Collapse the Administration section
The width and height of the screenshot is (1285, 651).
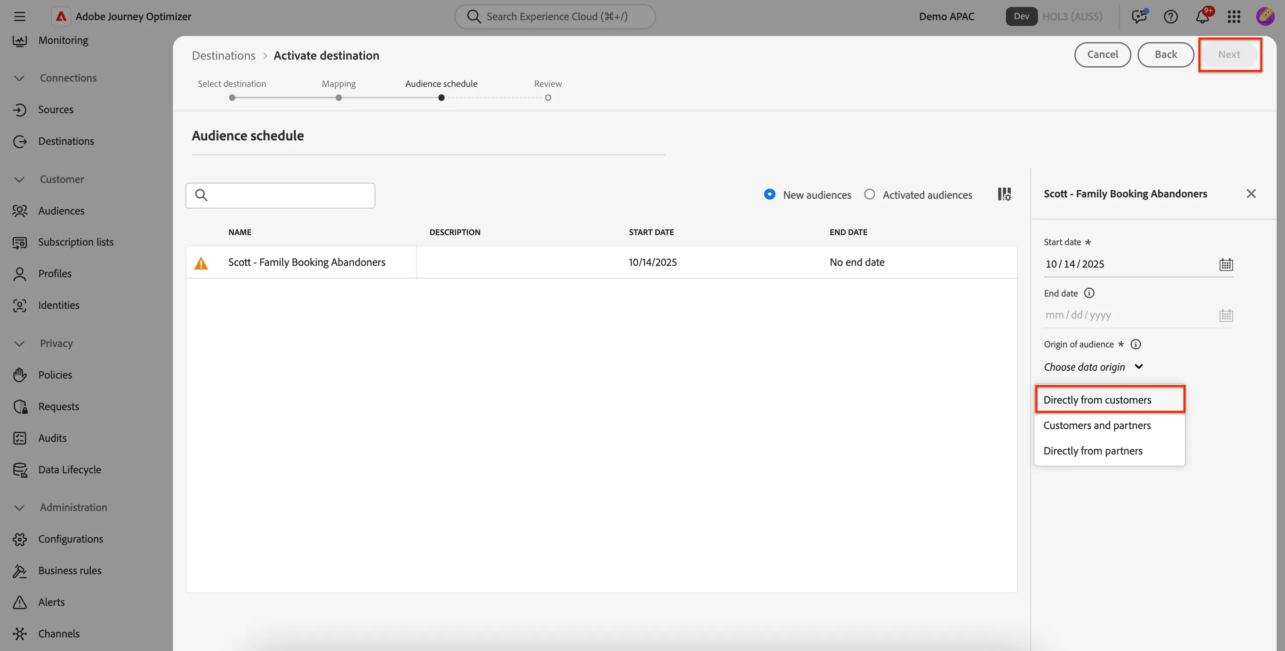(x=19, y=508)
